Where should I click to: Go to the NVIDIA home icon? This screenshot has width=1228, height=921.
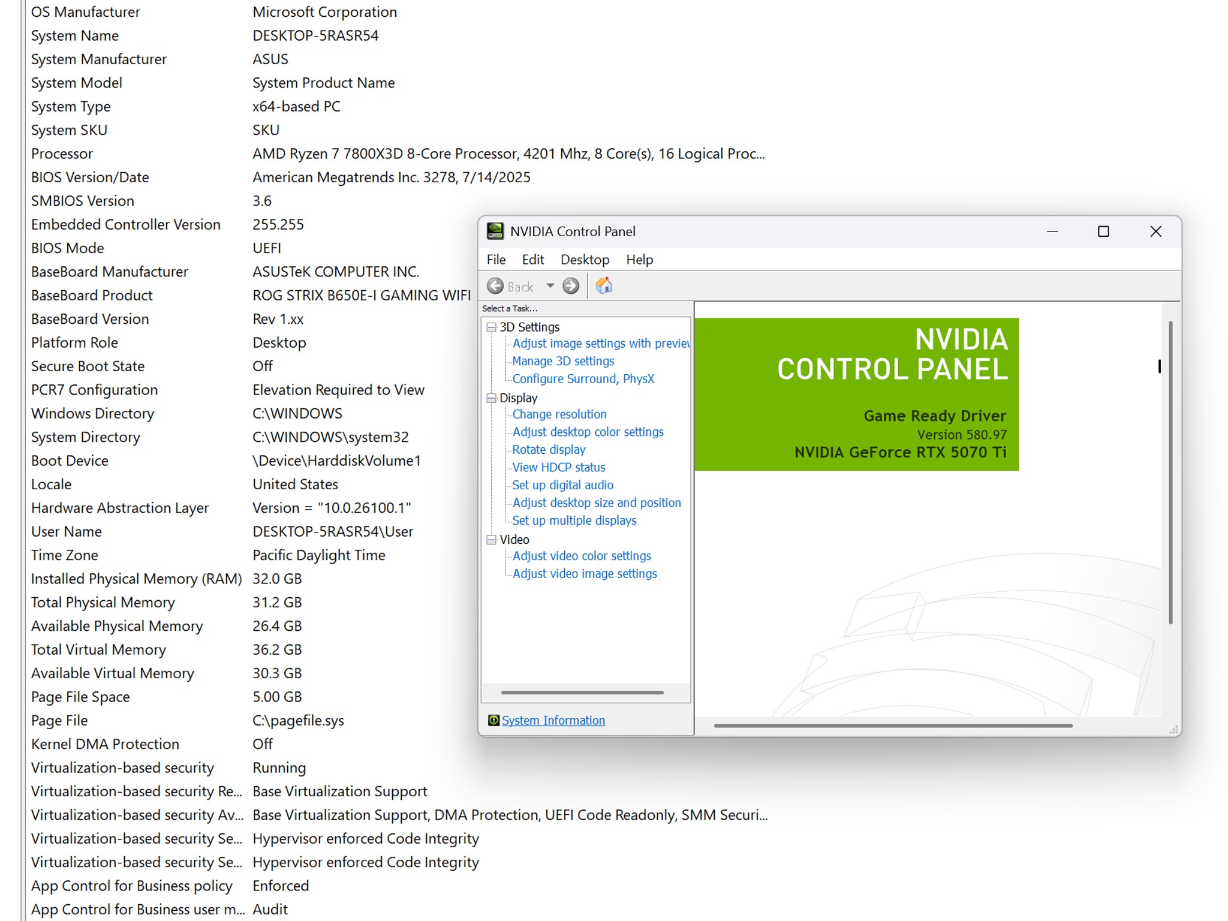[604, 285]
